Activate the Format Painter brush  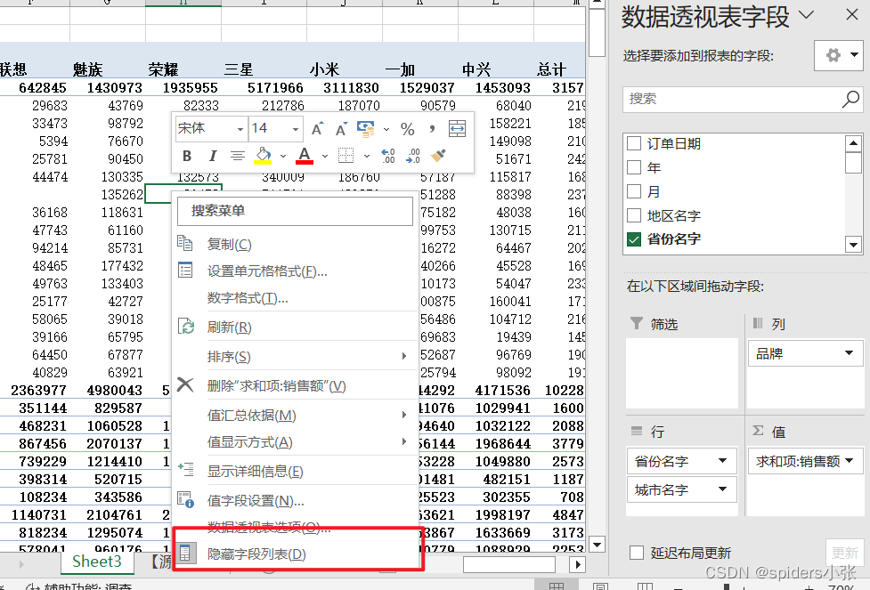click(x=438, y=156)
